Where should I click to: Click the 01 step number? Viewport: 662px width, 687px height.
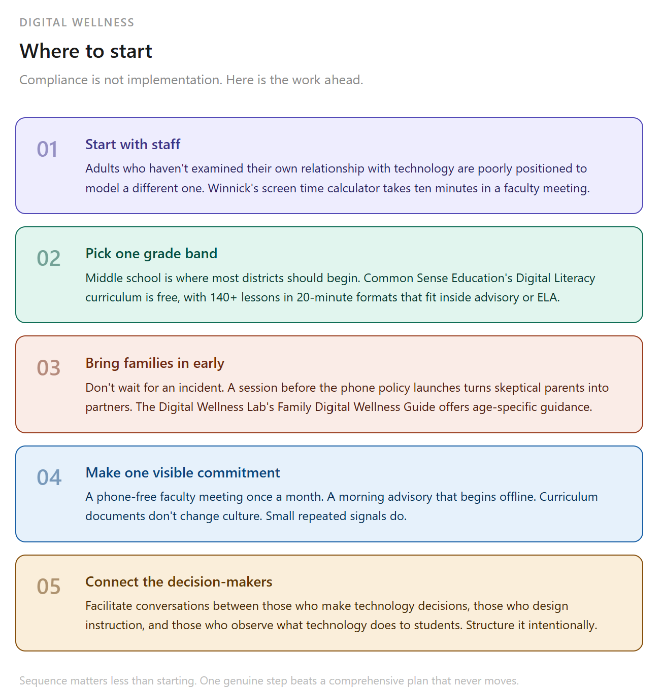(x=47, y=149)
